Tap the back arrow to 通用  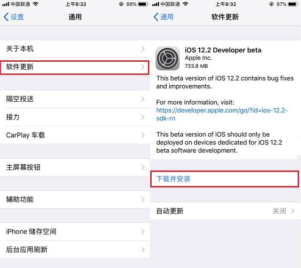(x=156, y=17)
